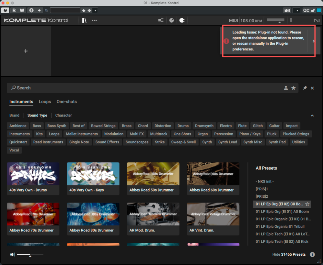Click the 108.00 BPM tempo display
The height and width of the screenshot is (265, 323).
click(251, 21)
